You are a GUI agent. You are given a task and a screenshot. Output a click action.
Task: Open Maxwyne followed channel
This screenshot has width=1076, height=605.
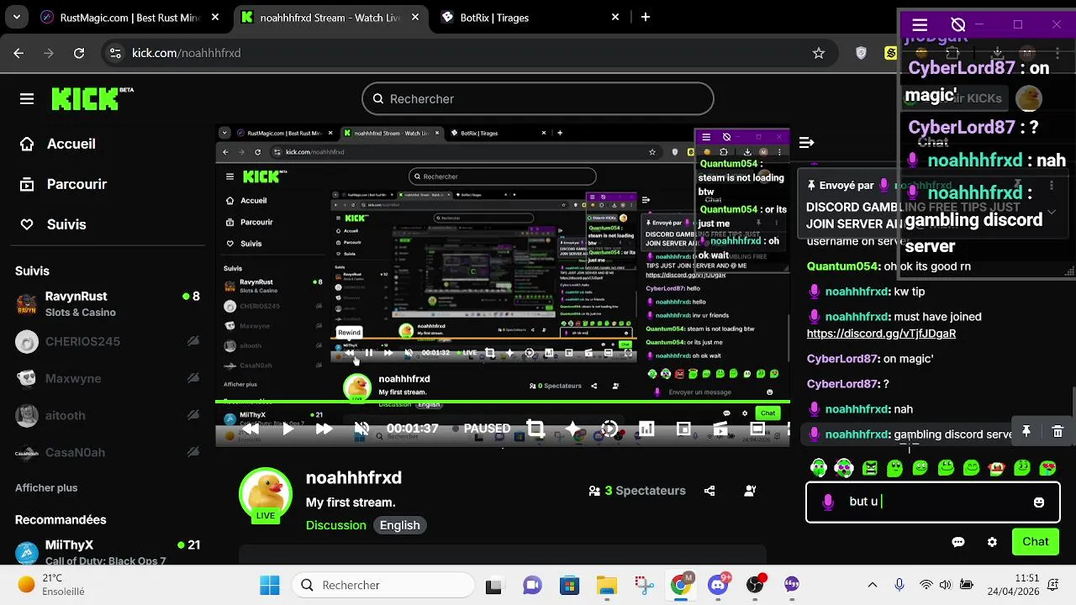pyautogui.click(x=107, y=378)
